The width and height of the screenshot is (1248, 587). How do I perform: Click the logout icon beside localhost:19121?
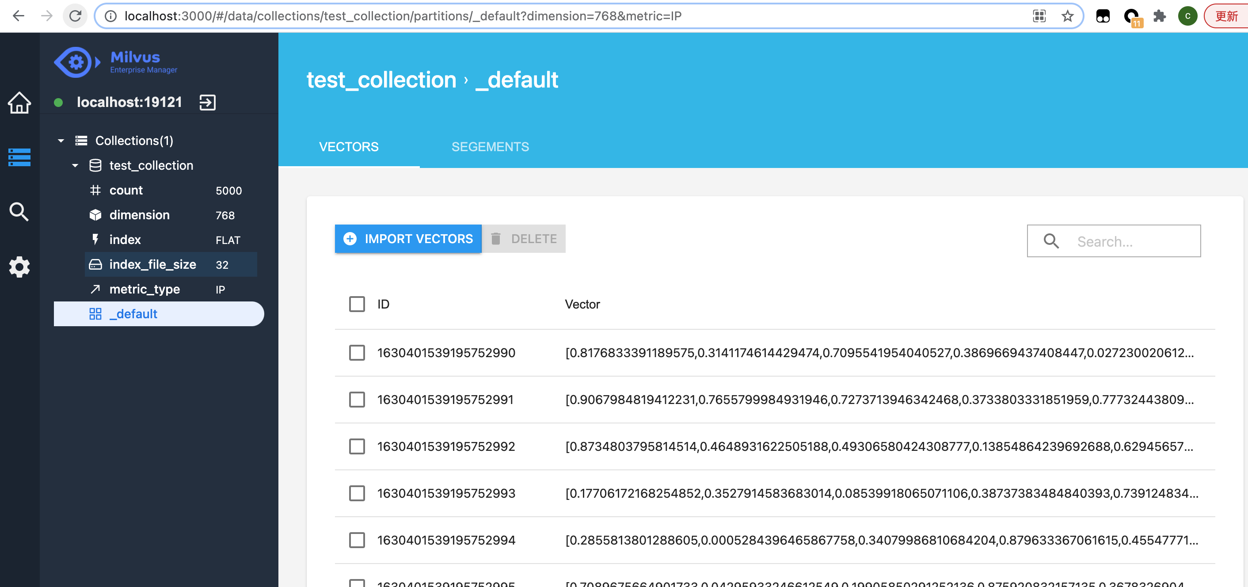207,102
